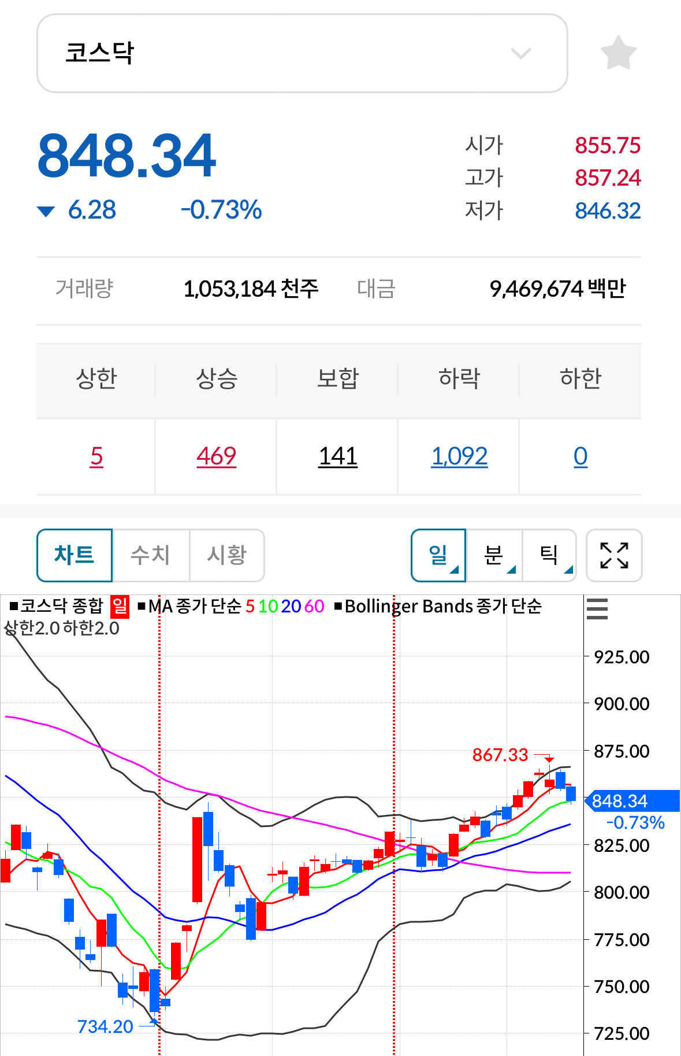Select MA 10 legend value
This screenshot has height=1056, width=681.
268,606
